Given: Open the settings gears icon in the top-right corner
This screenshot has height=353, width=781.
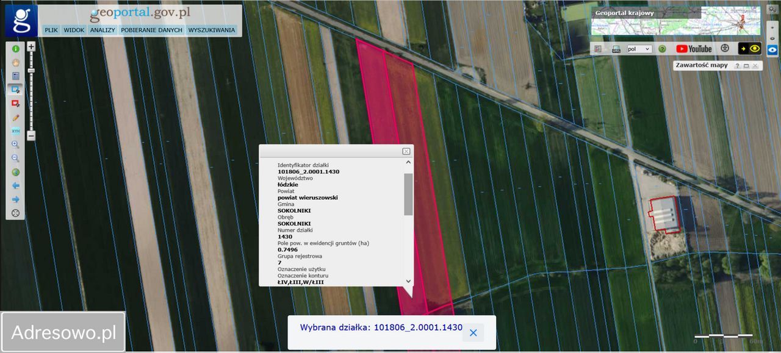Looking at the screenshot, I should tap(771, 9).
